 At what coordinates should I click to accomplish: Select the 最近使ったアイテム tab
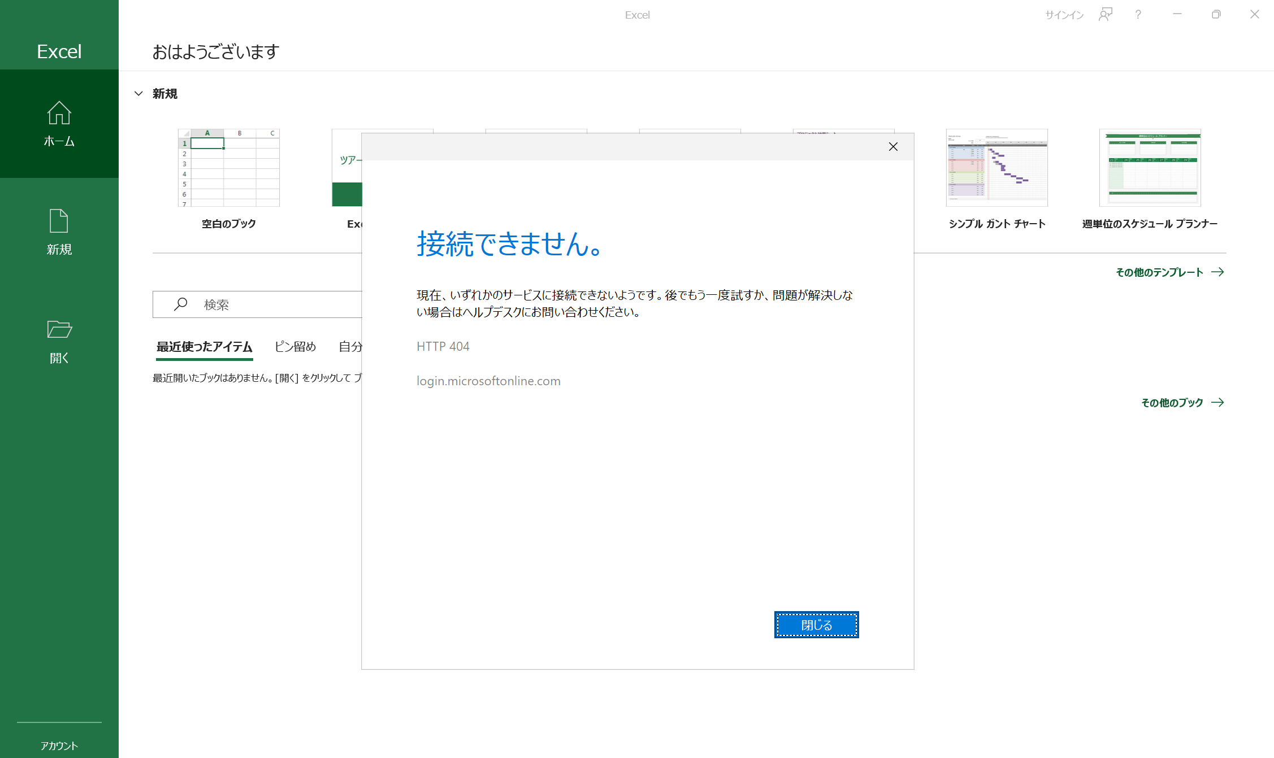[204, 347]
